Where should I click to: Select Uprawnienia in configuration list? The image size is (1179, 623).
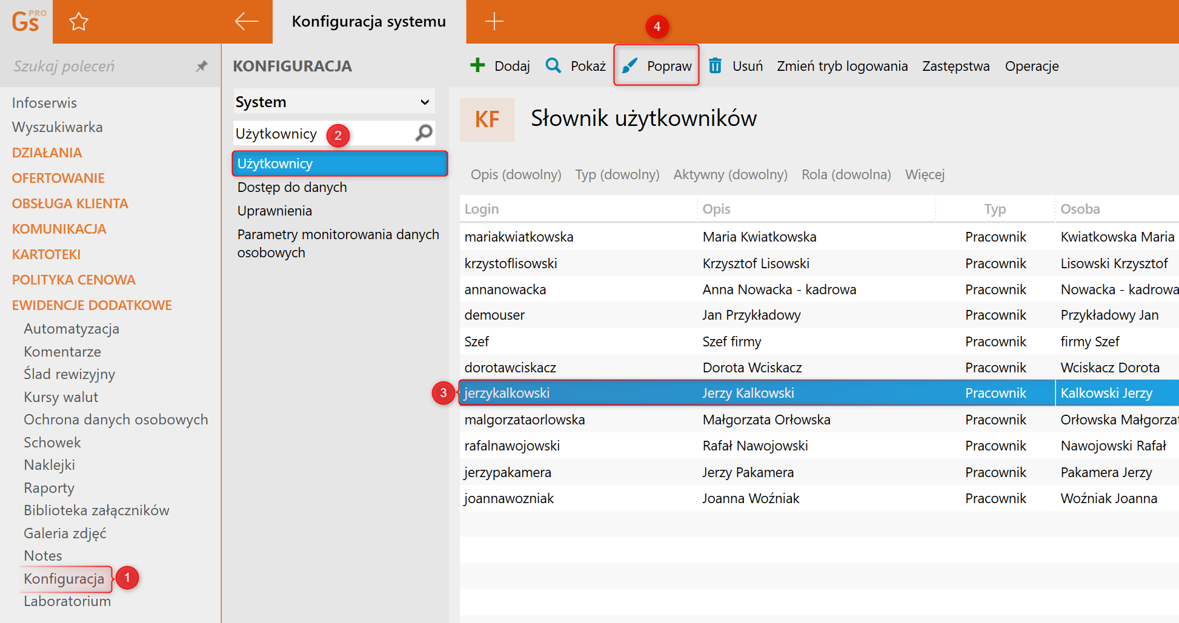click(274, 211)
